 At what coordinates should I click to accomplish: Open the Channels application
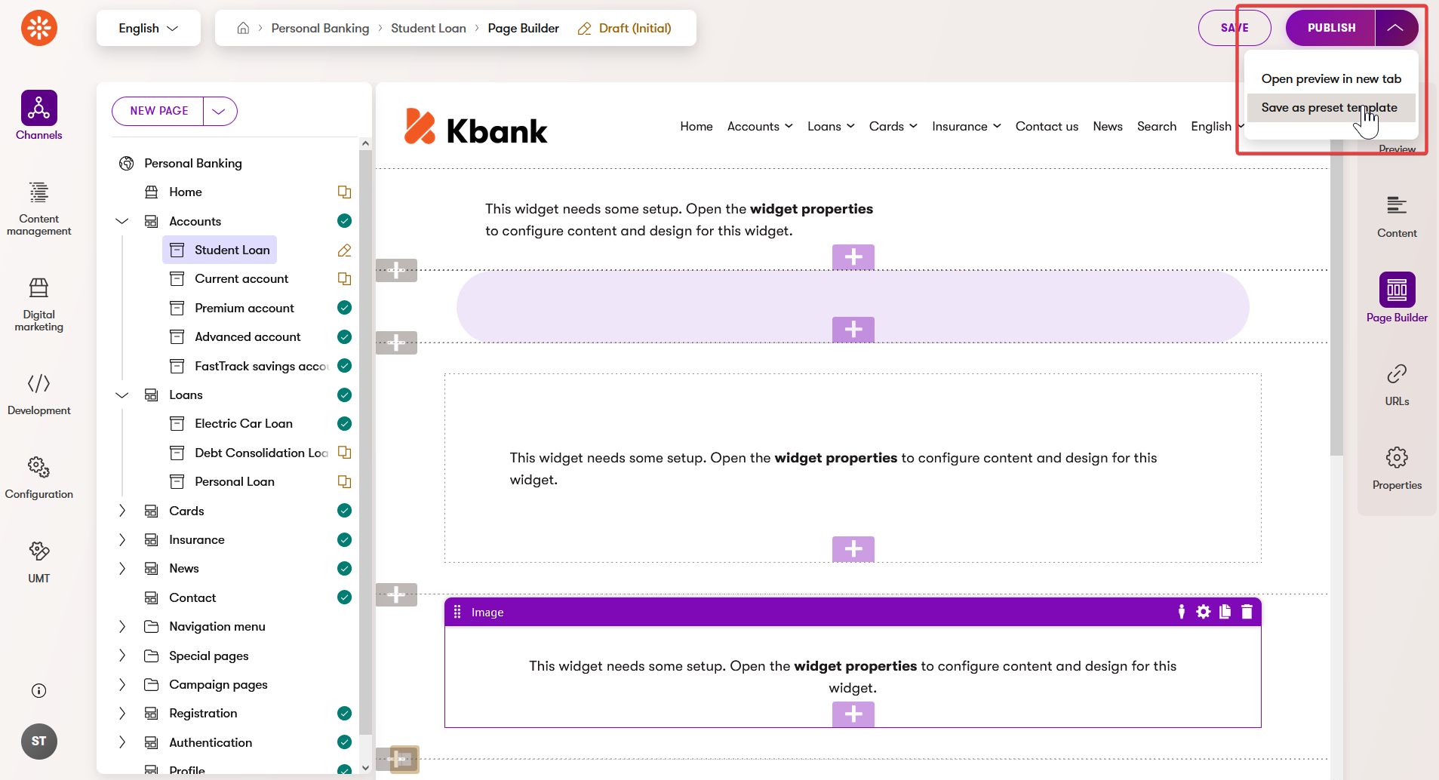38,115
